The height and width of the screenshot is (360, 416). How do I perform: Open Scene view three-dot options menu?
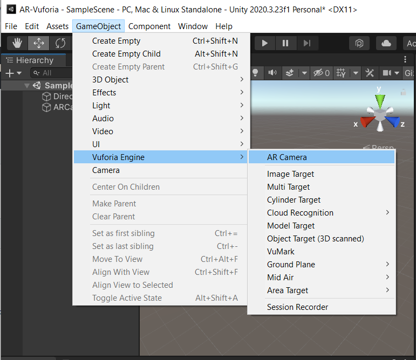click(x=405, y=59)
